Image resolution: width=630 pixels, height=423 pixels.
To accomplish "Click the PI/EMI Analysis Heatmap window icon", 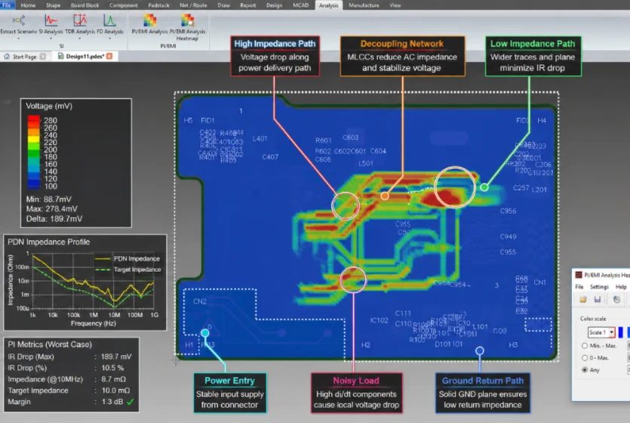I will (579, 275).
